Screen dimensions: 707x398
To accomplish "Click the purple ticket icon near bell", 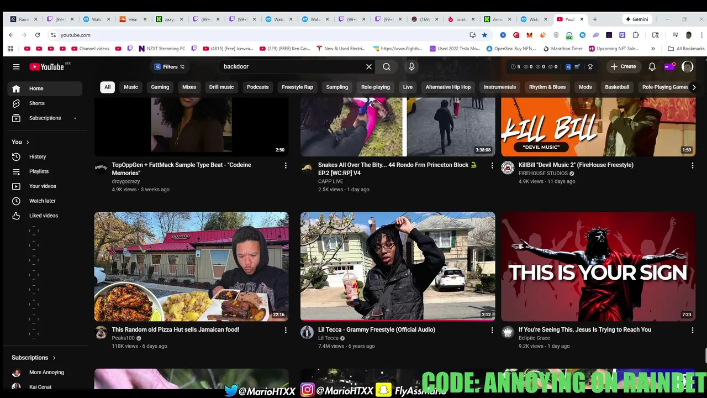I will (669, 66).
